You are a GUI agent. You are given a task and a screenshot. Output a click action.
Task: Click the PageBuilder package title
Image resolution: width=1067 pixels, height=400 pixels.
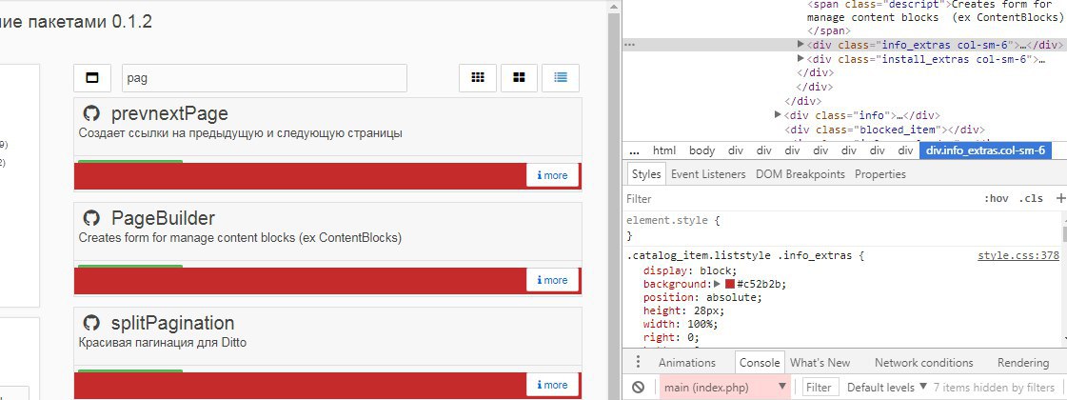(163, 218)
